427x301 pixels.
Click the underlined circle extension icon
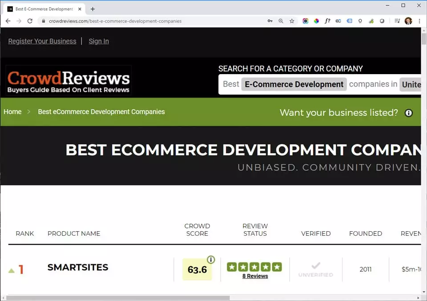click(360, 21)
